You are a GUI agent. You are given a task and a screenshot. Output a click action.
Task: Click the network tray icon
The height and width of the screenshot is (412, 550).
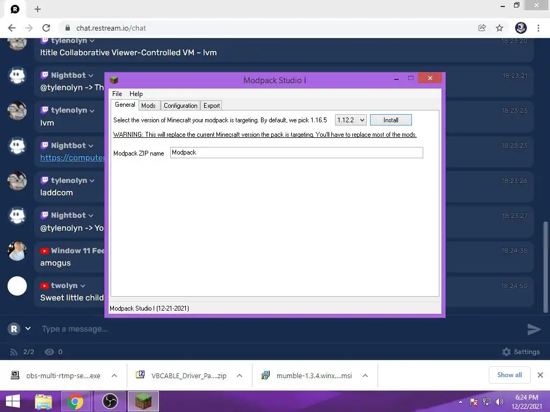tap(487, 402)
